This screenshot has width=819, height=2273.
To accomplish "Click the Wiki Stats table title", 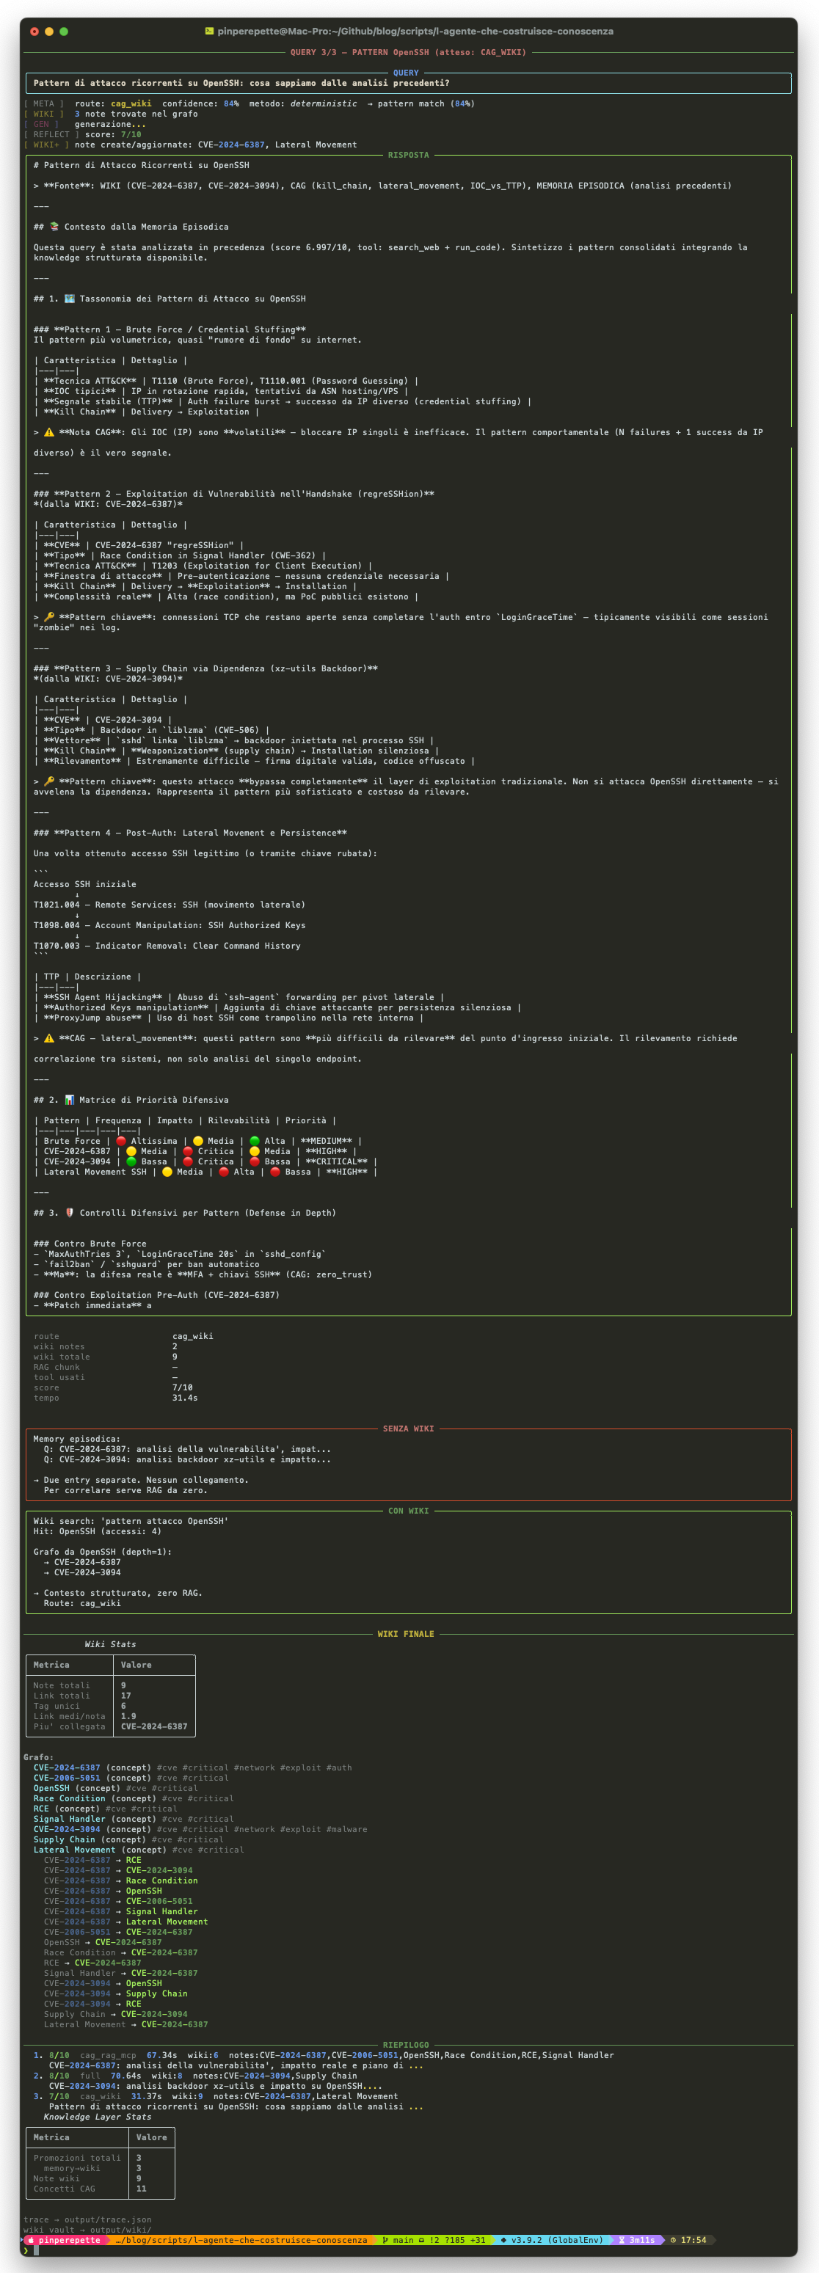I will click(110, 1644).
